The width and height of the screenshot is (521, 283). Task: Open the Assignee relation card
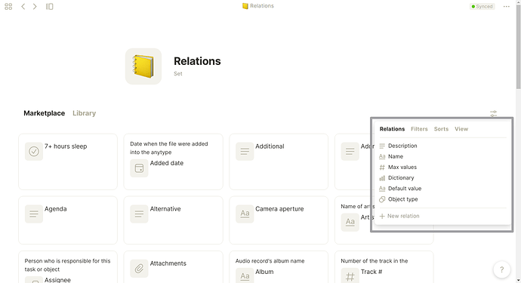[68, 267]
